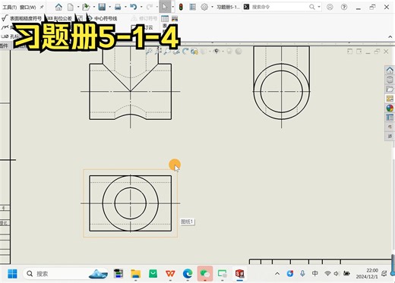
Task: Open the Help question mark icon
Action: [x=344, y=7]
